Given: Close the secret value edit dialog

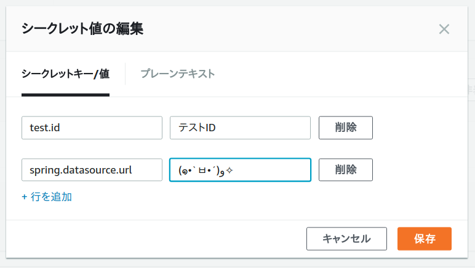Looking at the screenshot, I should click(x=444, y=29).
